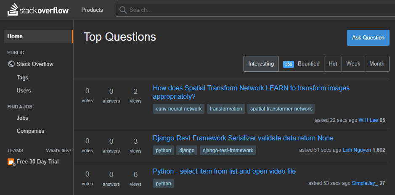The width and height of the screenshot is (395, 195).
Task: Open the Django-Rest-Framework Serializer question
Action: point(243,138)
